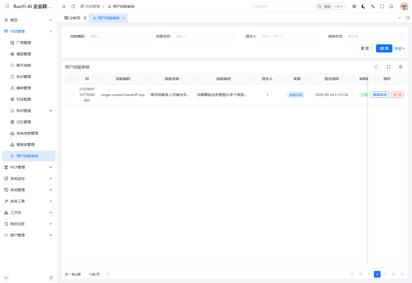Toggle the sidebar collapse hamburger icon
This screenshot has height=283, width=412.
coord(64,6)
